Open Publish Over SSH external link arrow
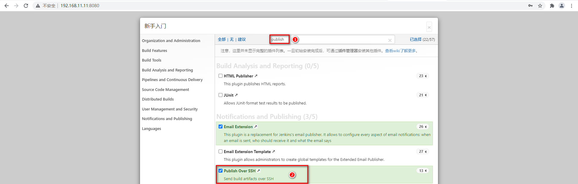 click(258, 171)
